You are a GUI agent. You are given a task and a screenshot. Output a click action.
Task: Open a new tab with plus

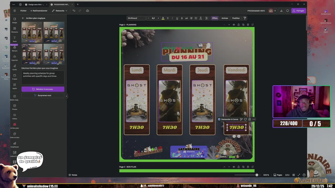77,4
